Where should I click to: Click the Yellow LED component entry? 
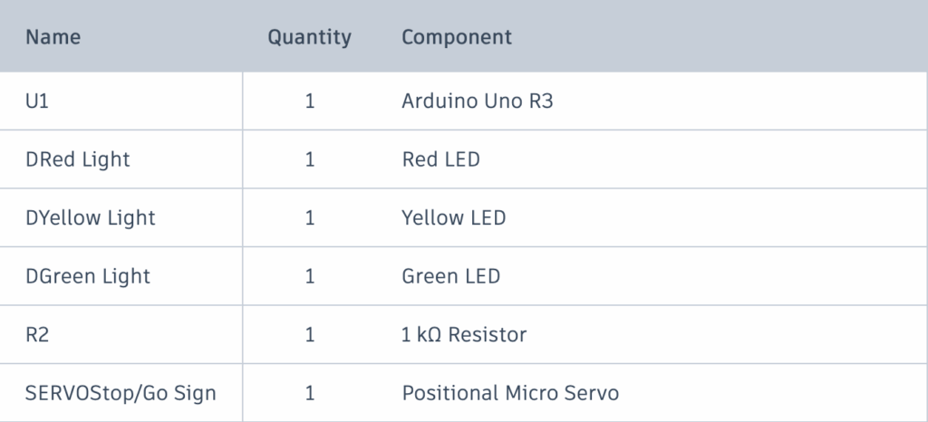tap(453, 218)
